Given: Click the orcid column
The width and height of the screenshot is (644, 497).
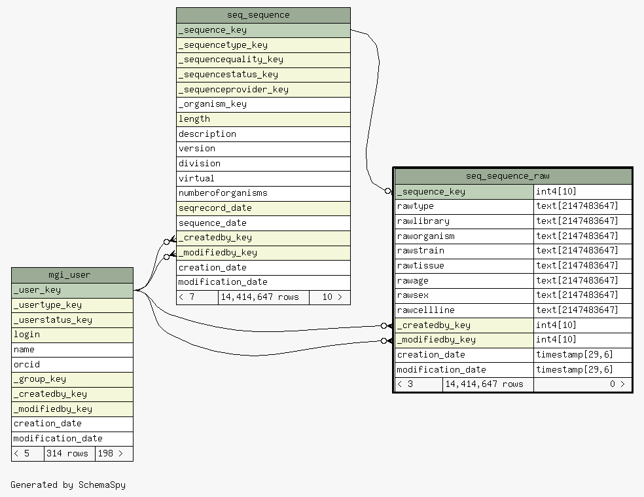Looking at the screenshot, I should (x=72, y=365).
